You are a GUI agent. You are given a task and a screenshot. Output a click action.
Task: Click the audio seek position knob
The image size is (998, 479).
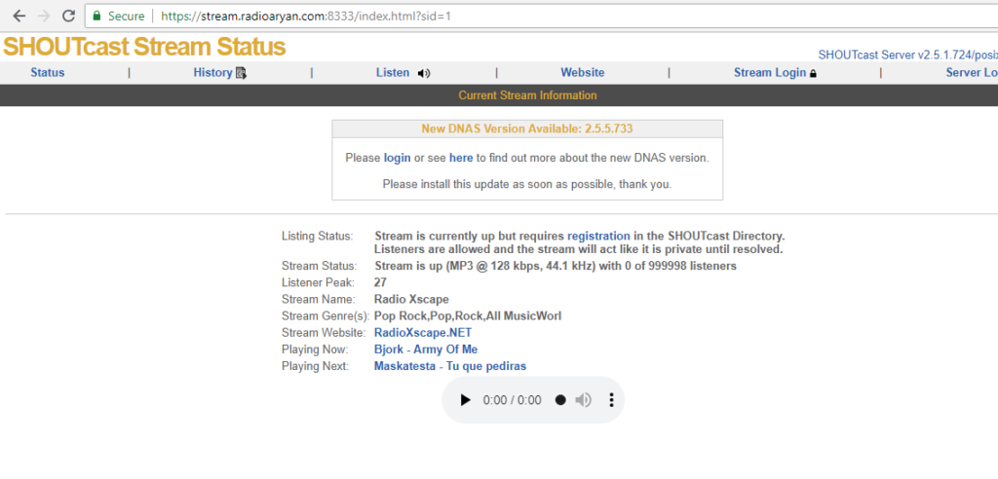tap(560, 400)
